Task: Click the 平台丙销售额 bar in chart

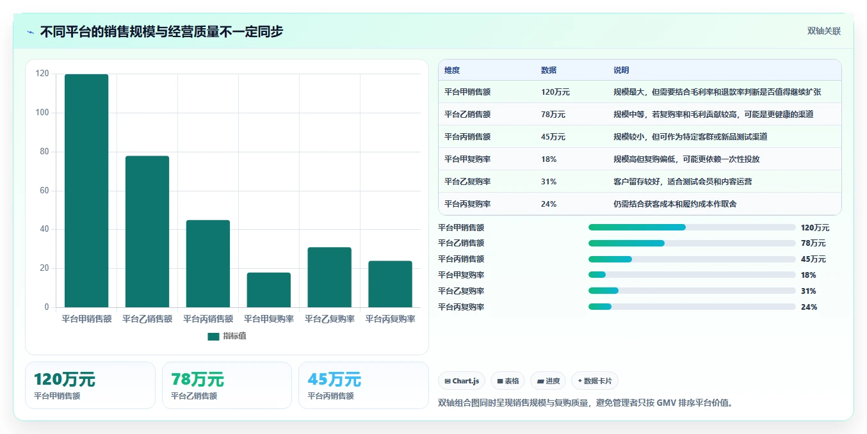Action: coord(208,264)
